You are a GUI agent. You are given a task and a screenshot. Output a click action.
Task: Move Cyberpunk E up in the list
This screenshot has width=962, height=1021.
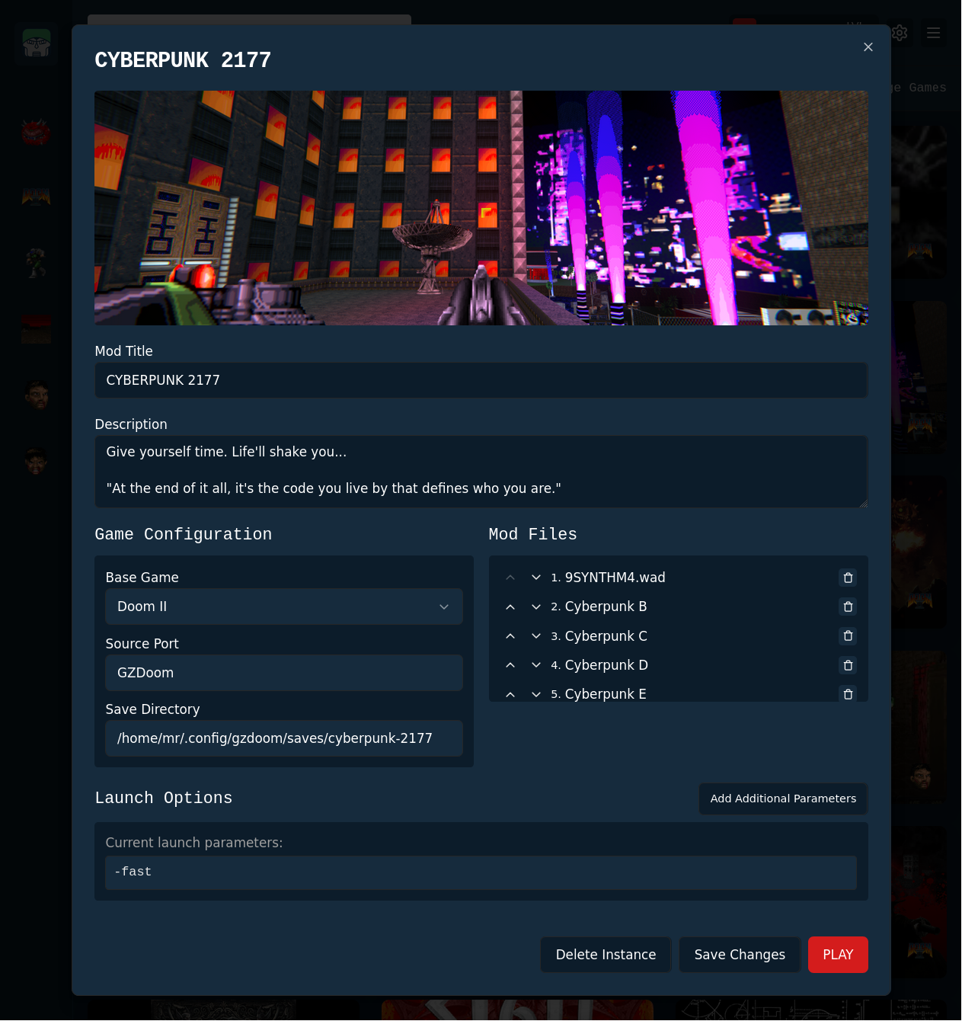point(510,694)
